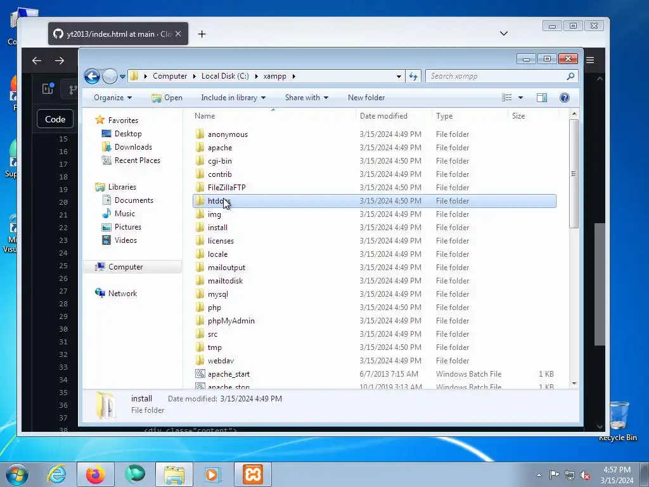
Task: Click the refresh button next to address bar
Action: (413, 76)
